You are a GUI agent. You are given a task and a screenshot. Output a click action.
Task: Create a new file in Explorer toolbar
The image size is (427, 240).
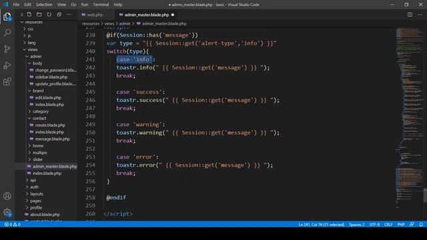[29, 15]
